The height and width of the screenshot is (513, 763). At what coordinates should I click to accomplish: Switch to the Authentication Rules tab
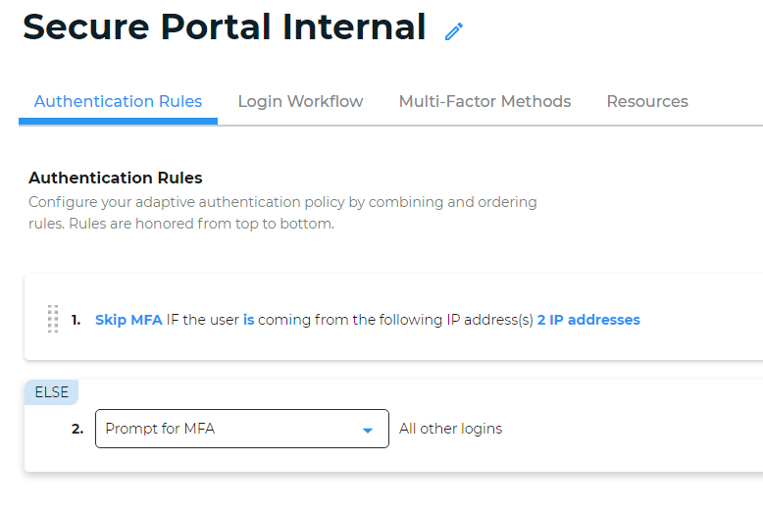(x=118, y=101)
